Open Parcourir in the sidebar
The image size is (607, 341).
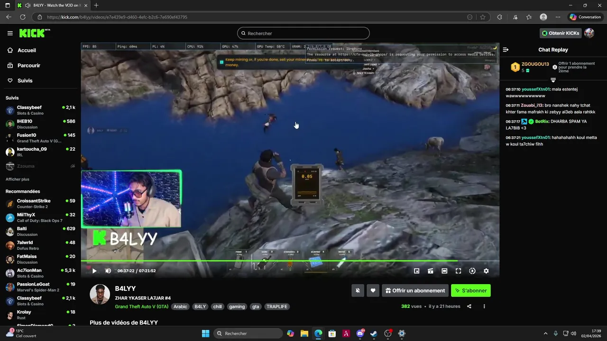tap(40, 65)
